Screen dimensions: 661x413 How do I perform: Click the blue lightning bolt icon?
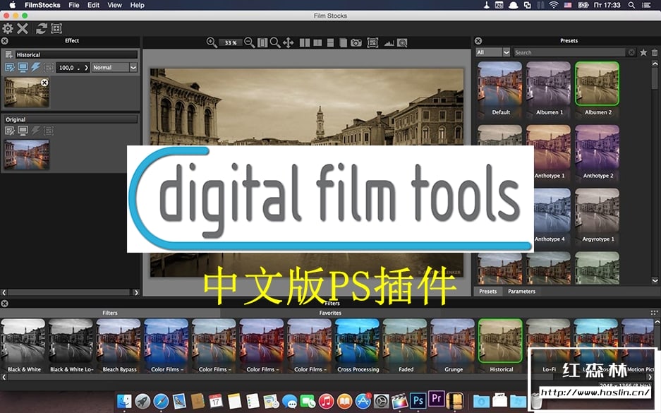[x=36, y=68]
